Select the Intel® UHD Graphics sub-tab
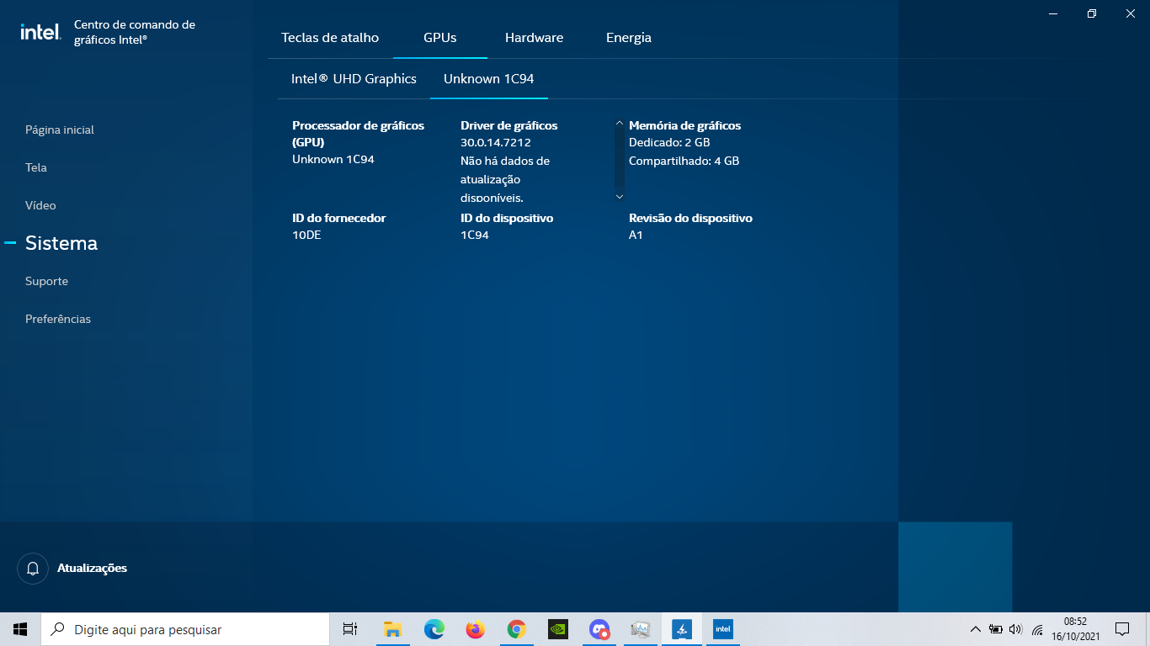 (354, 78)
